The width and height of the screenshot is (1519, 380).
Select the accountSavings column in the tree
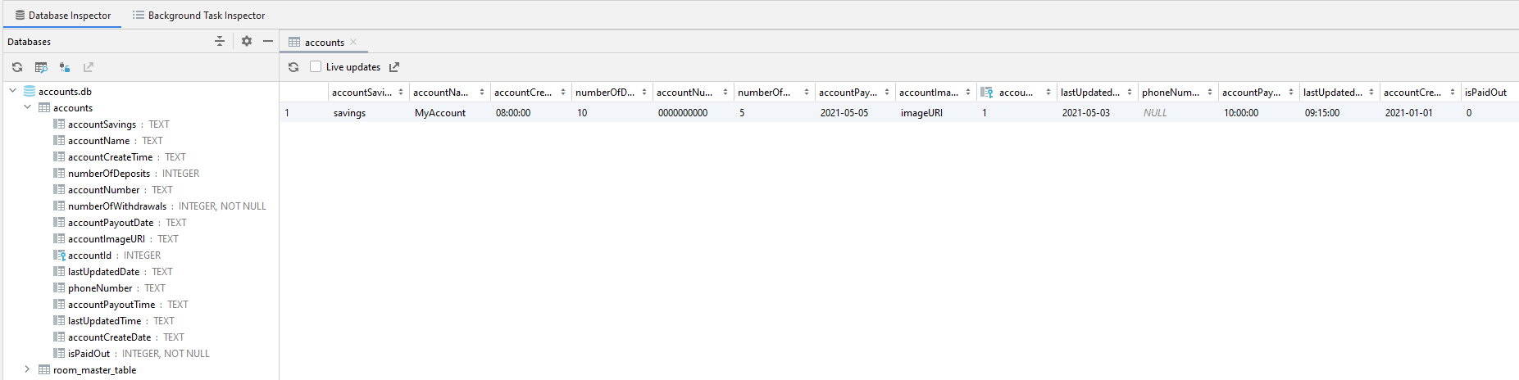pos(102,124)
